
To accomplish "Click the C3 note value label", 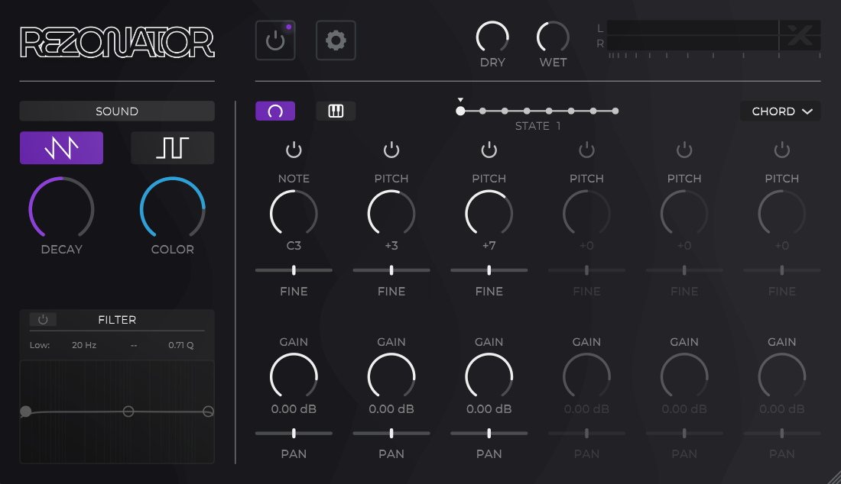I will tap(294, 246).
